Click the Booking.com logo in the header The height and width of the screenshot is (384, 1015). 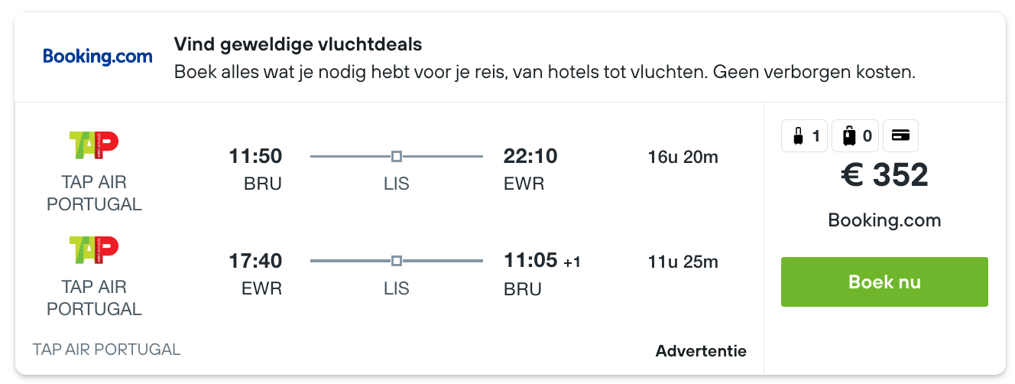(x=98, y=57)
